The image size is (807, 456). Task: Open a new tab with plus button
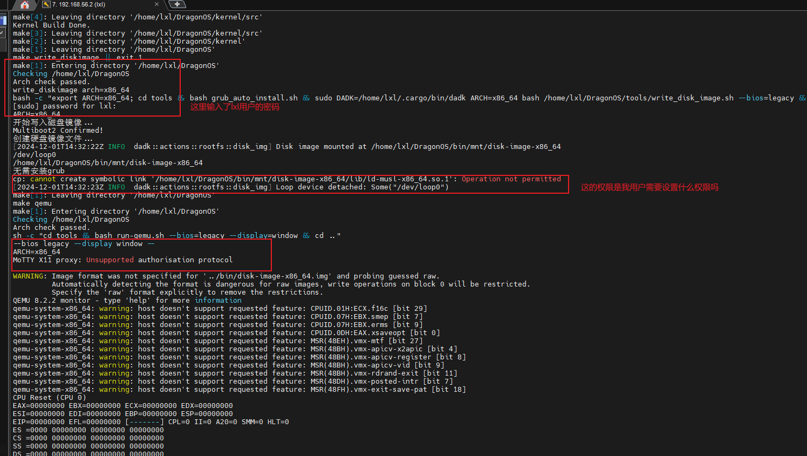tap(177, 4)
